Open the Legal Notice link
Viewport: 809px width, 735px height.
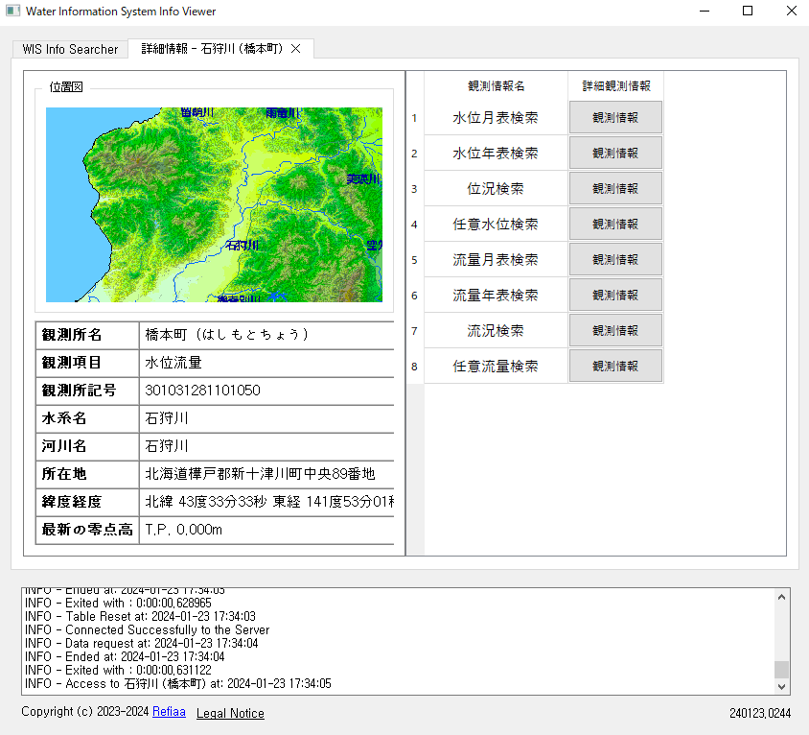click(230, 713)
